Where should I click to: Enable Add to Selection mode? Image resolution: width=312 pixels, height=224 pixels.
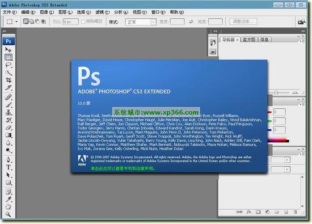click(x=32, y=21)
